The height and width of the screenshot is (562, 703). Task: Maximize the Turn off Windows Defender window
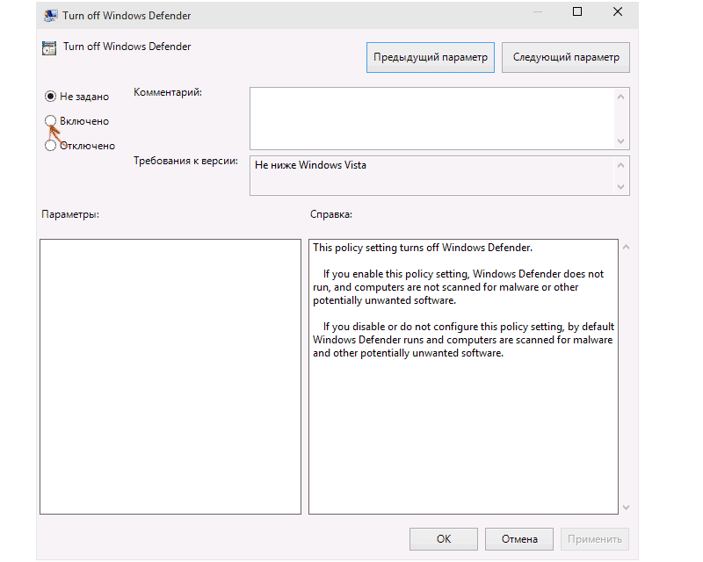point(577,11)
